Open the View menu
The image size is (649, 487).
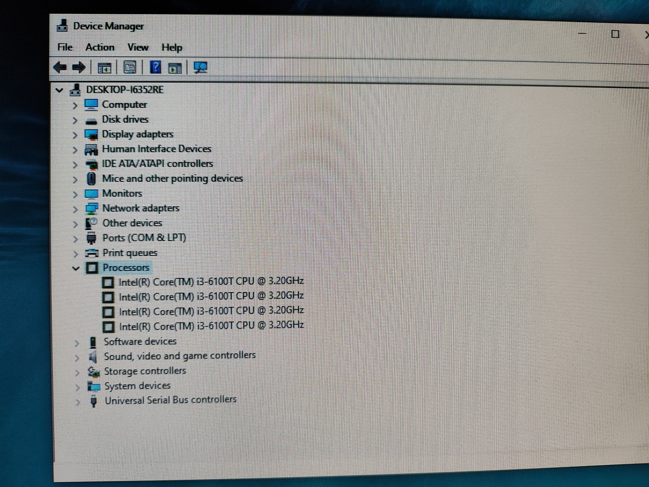tap(138, 47)
